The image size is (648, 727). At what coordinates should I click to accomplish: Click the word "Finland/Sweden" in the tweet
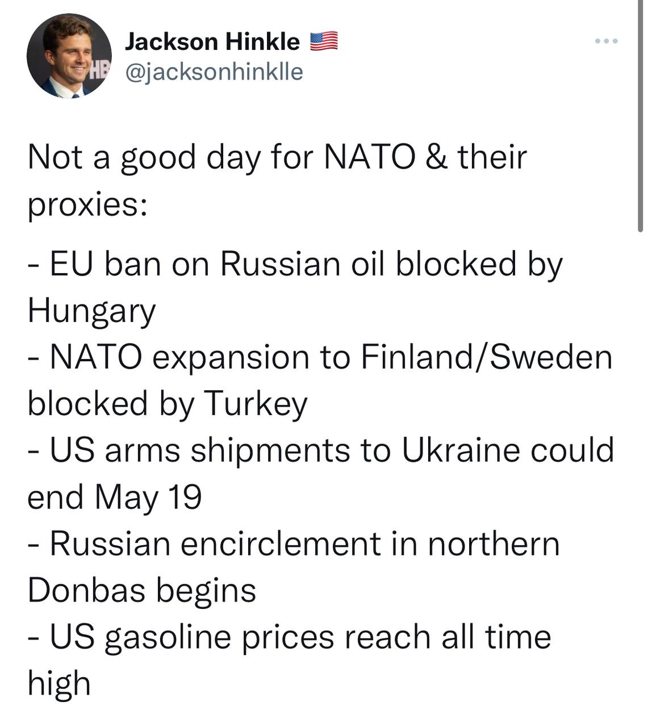click(x=487, y=357)
